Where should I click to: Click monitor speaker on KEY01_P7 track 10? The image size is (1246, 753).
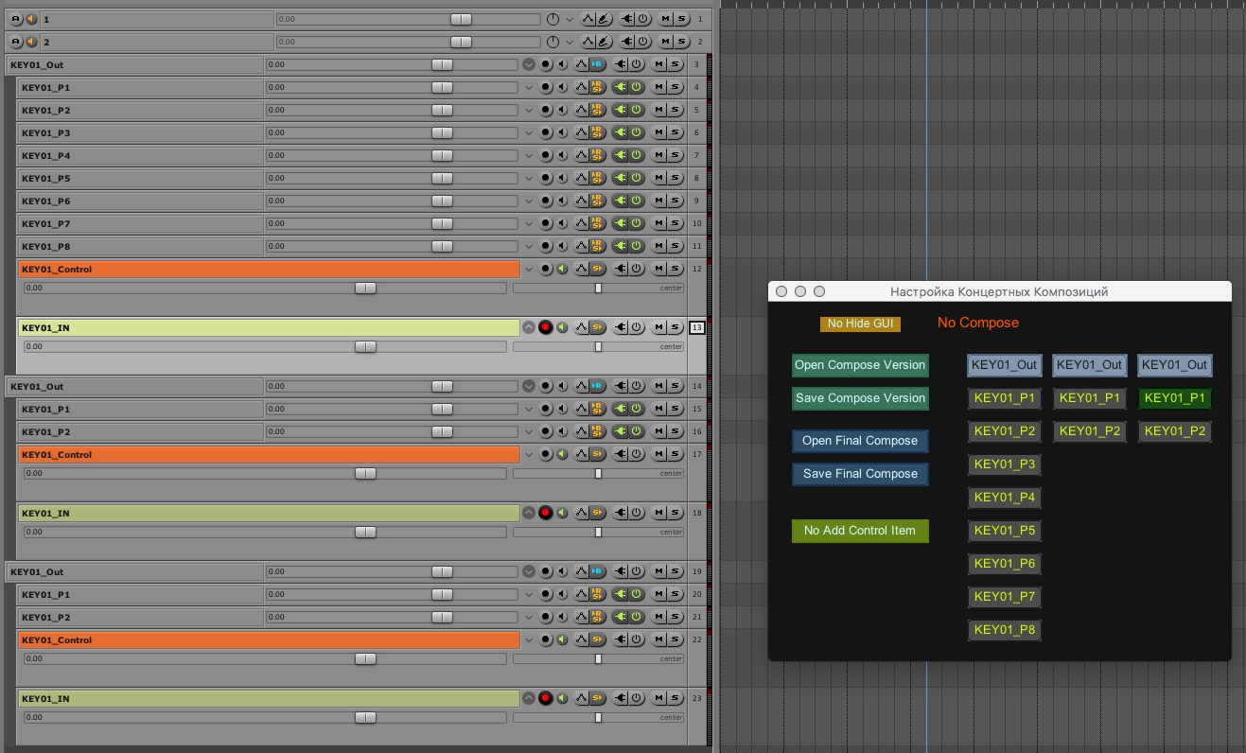562,223
